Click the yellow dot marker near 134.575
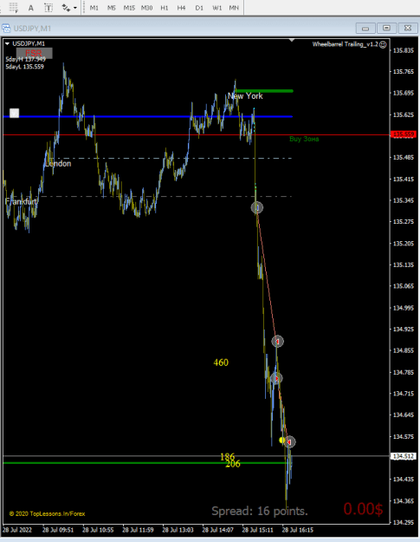 [x=282, y=441]
